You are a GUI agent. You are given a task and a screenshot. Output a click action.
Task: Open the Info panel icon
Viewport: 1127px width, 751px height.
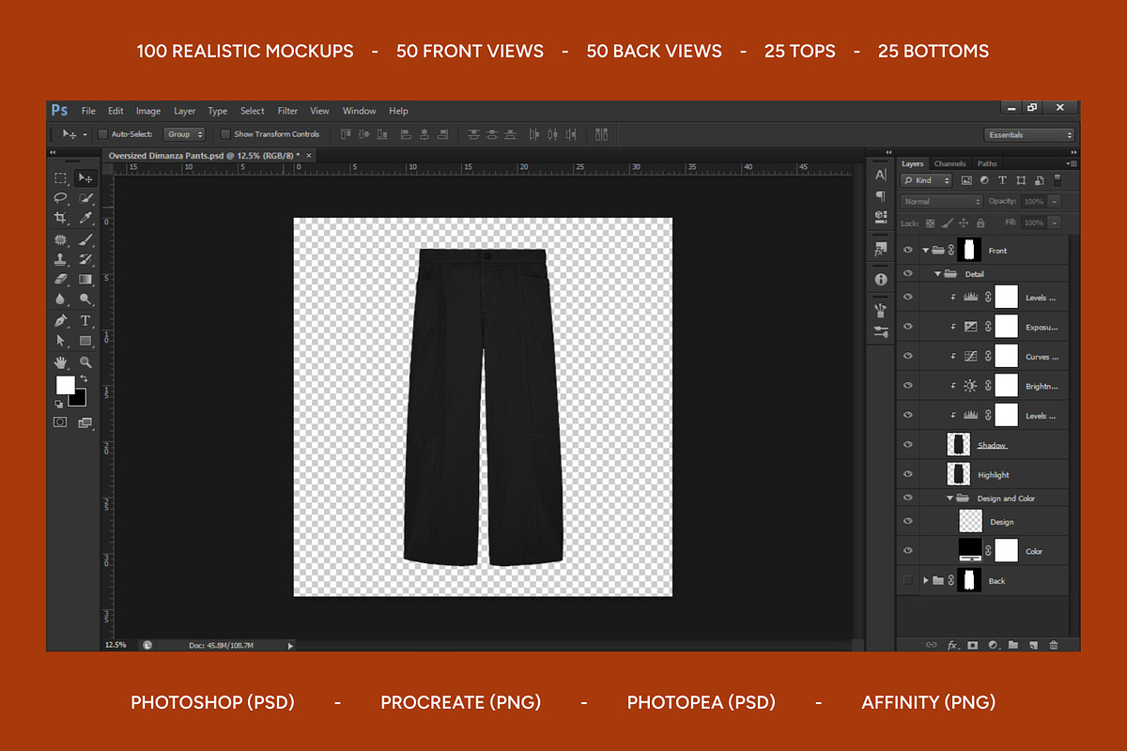coord(880,279)
